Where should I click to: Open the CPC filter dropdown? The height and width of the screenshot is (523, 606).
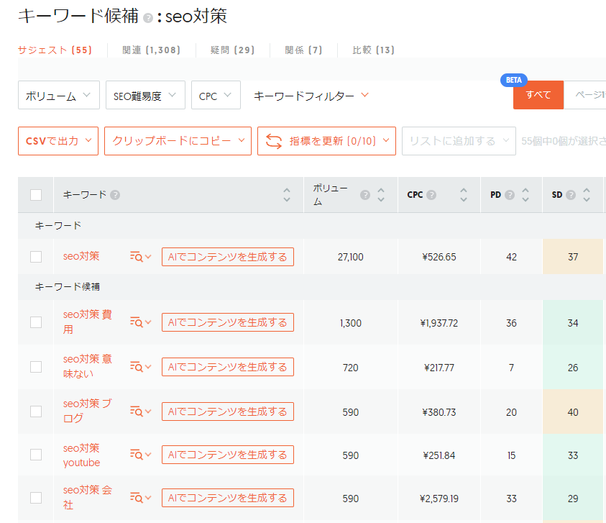(x=216, y=95)
